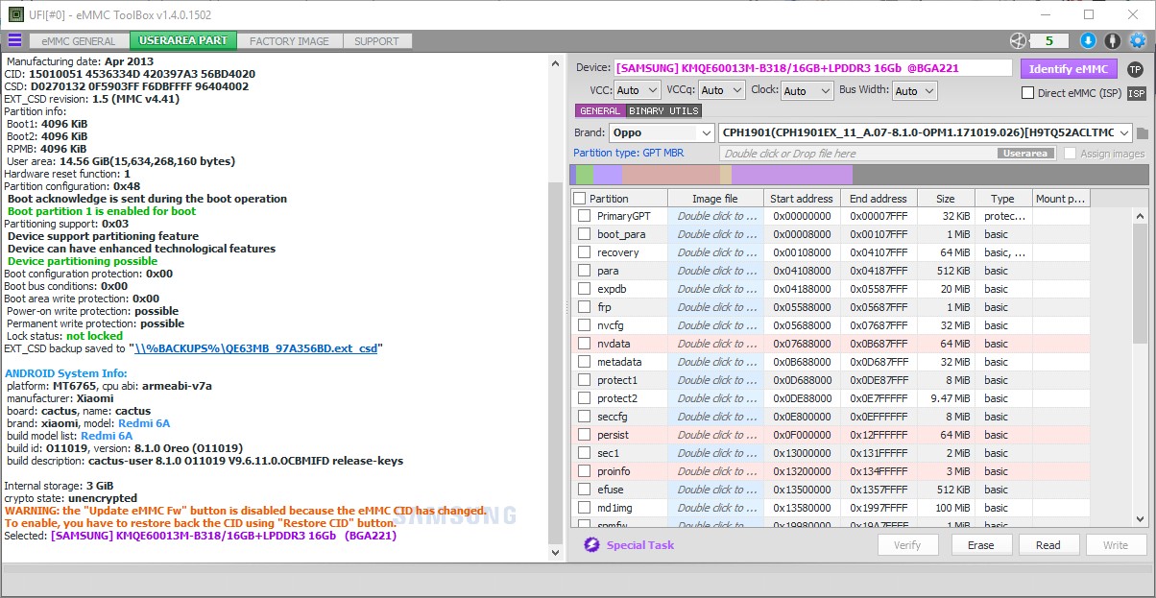Click the USB connector icon

(x=1113, y=40)
